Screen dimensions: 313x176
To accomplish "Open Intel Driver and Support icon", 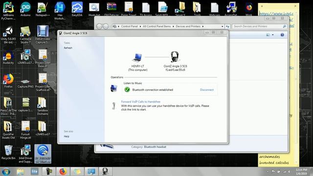I will [x=25, y=154].
